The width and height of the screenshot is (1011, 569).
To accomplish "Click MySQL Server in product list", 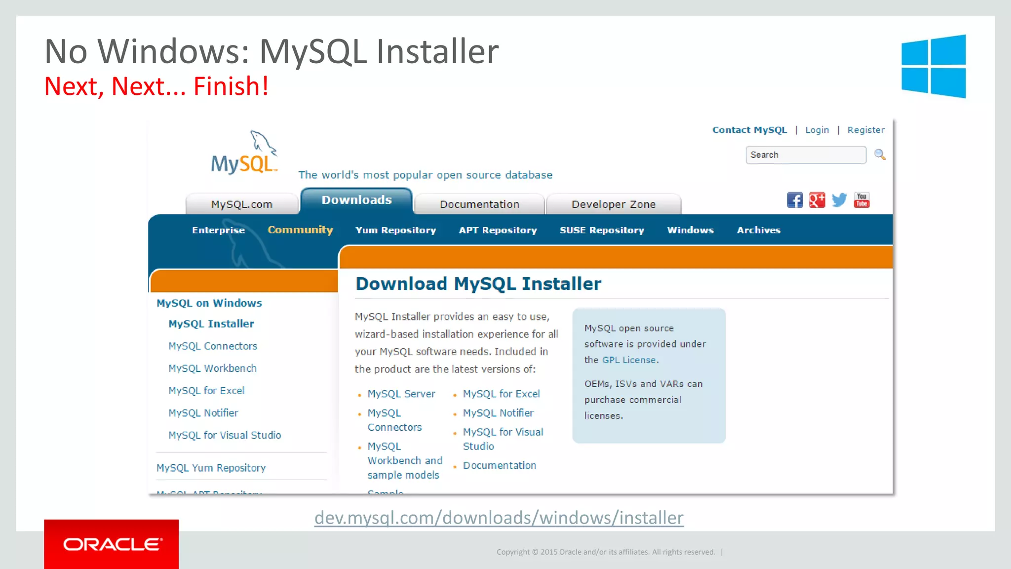I will (401, 394).
